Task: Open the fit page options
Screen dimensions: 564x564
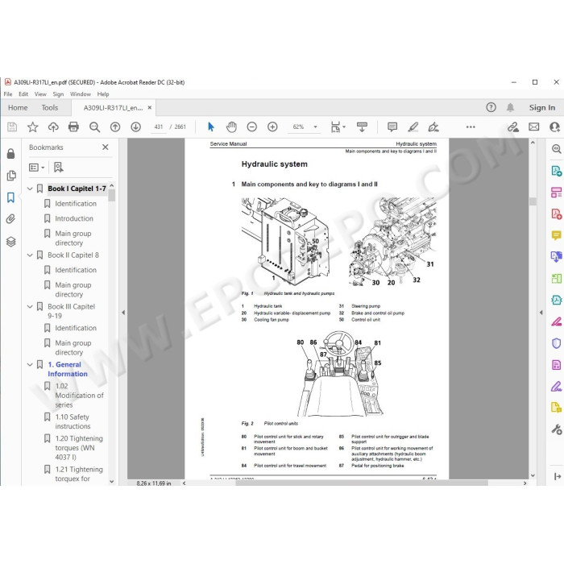Action: click(338, 127)
